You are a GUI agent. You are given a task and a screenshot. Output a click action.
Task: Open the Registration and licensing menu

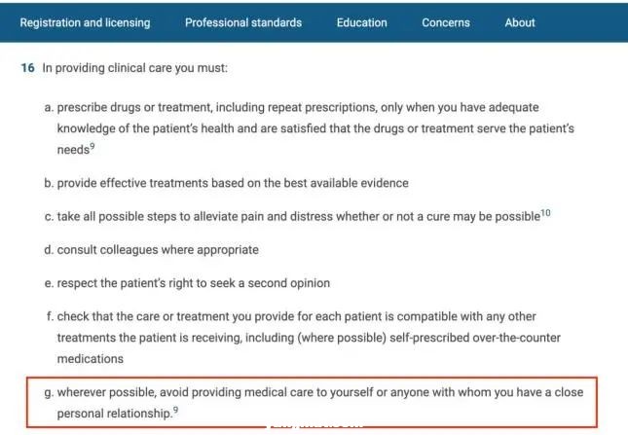point(86,22)
